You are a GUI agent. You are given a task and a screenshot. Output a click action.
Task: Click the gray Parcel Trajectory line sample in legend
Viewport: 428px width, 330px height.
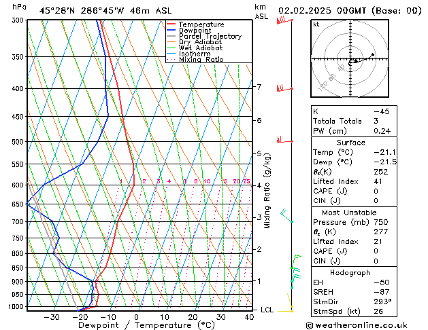pos(171,36)
